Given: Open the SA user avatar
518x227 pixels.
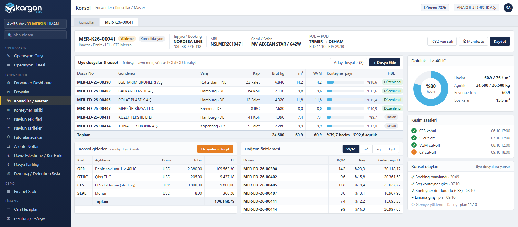Looking at the screenshot, I should [508, 8].
